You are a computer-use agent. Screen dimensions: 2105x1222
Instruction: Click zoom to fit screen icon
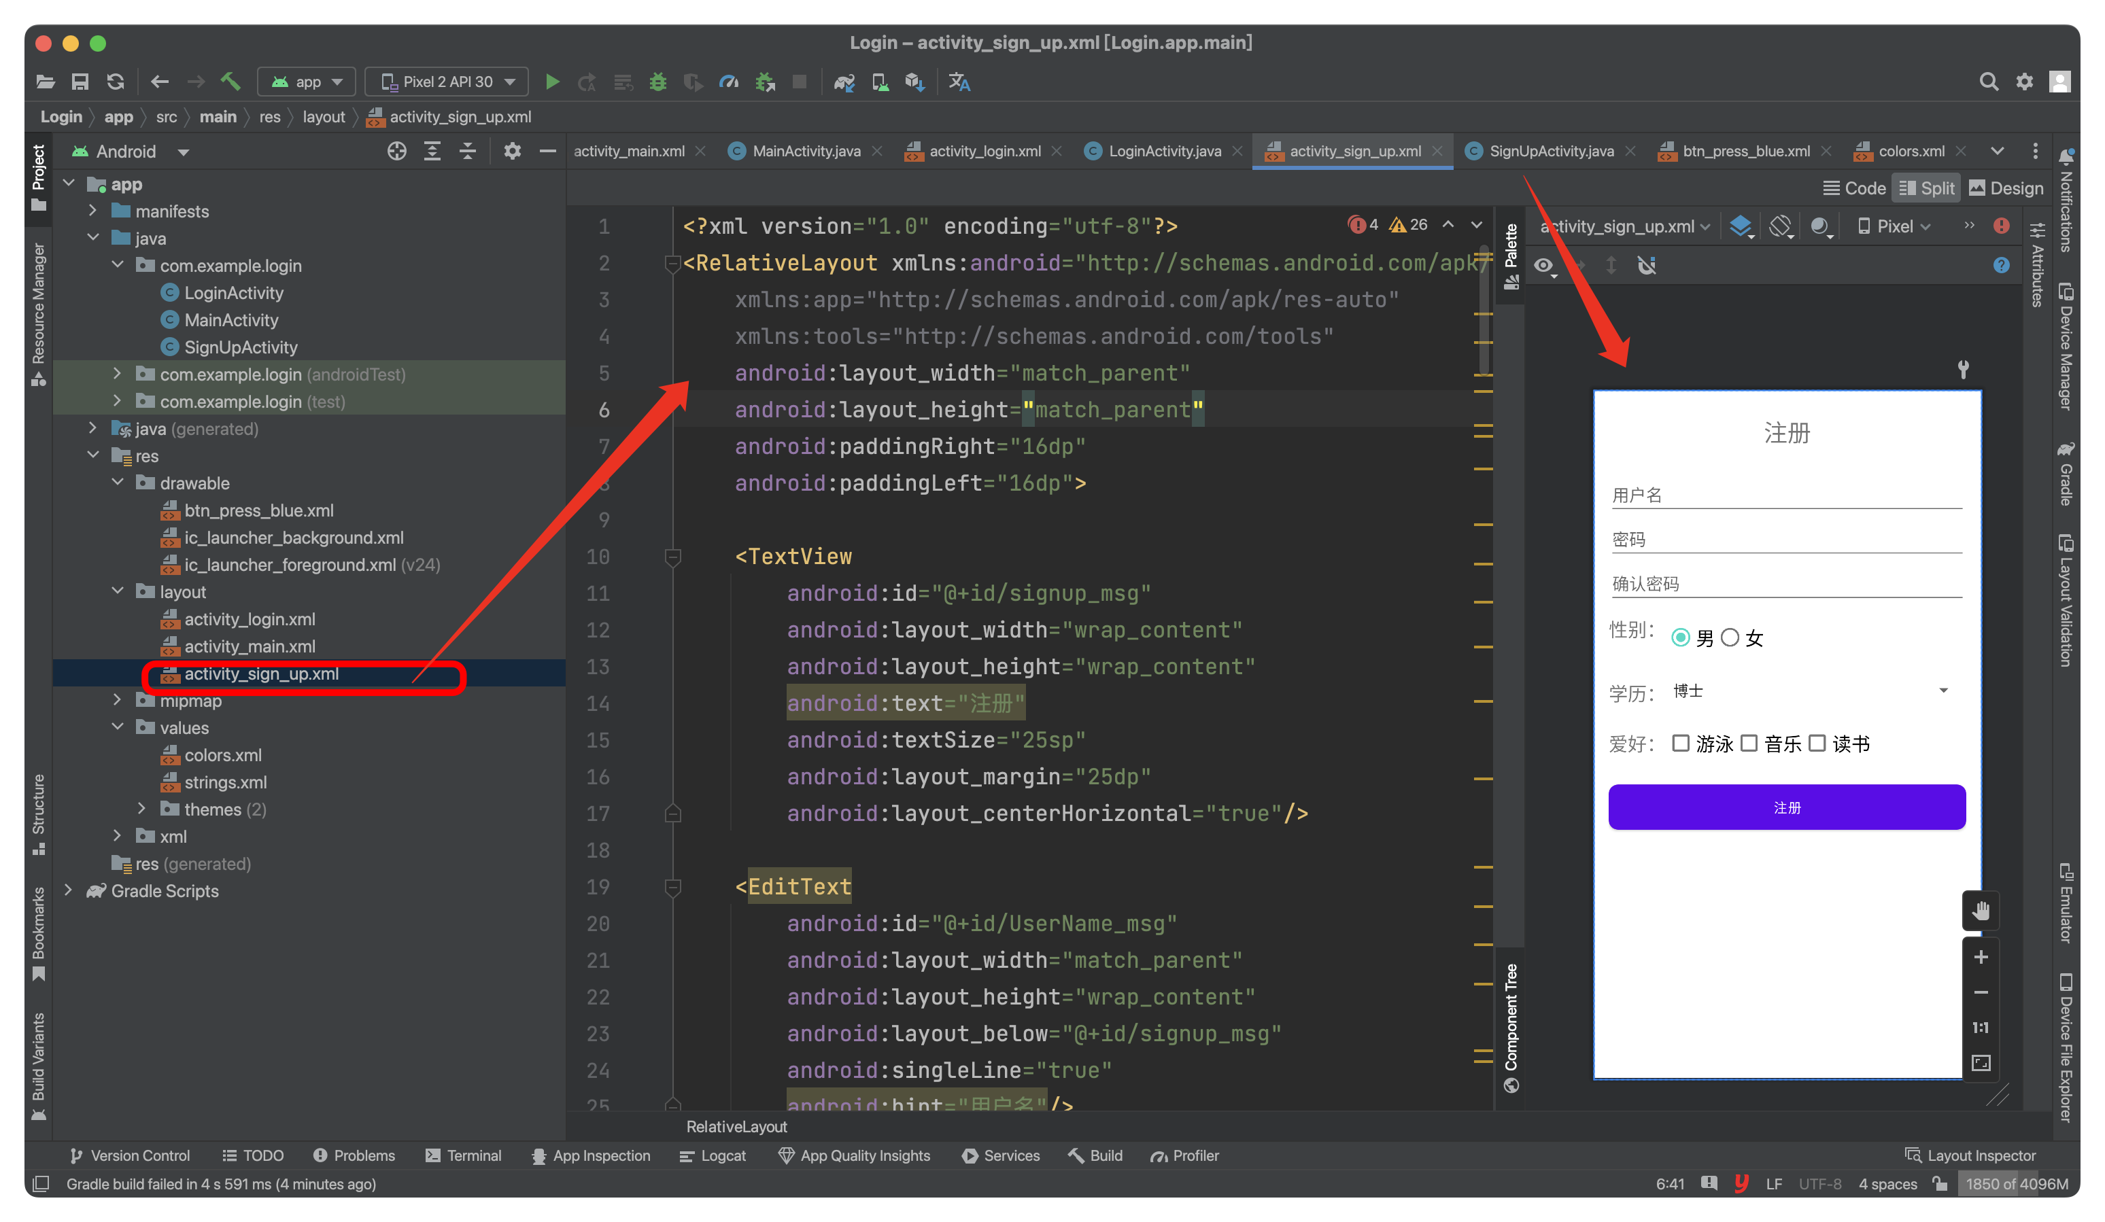point(1981,1063)
